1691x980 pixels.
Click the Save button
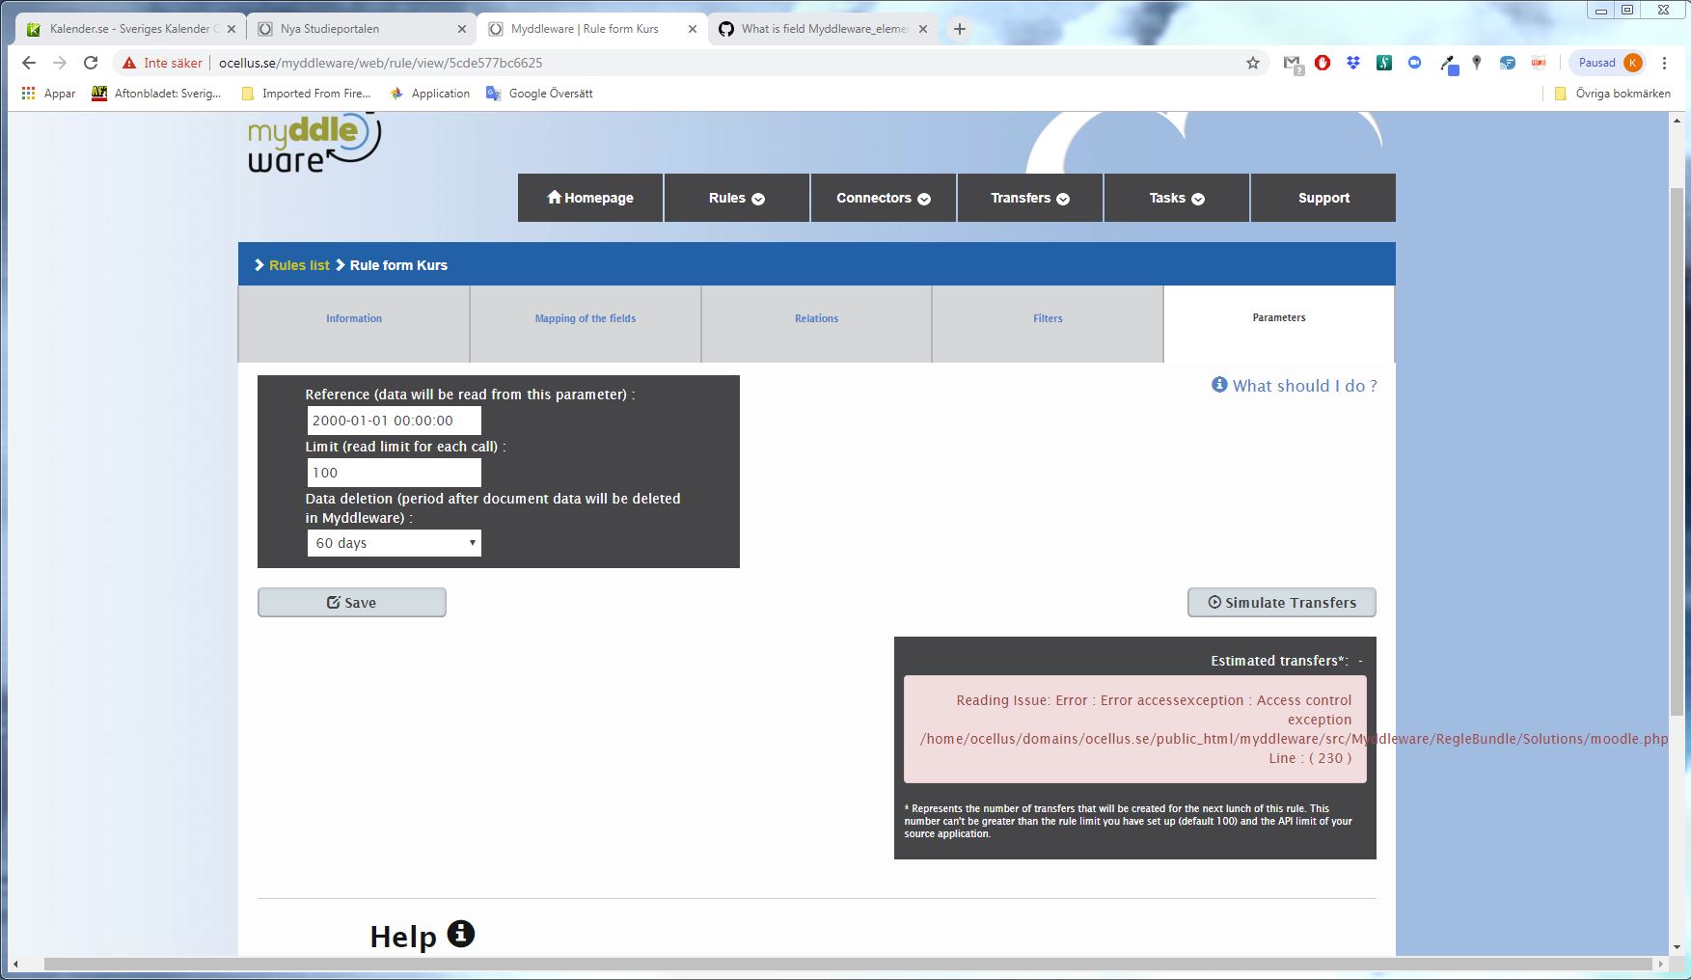pyautogui.click(x=351, y=602)
